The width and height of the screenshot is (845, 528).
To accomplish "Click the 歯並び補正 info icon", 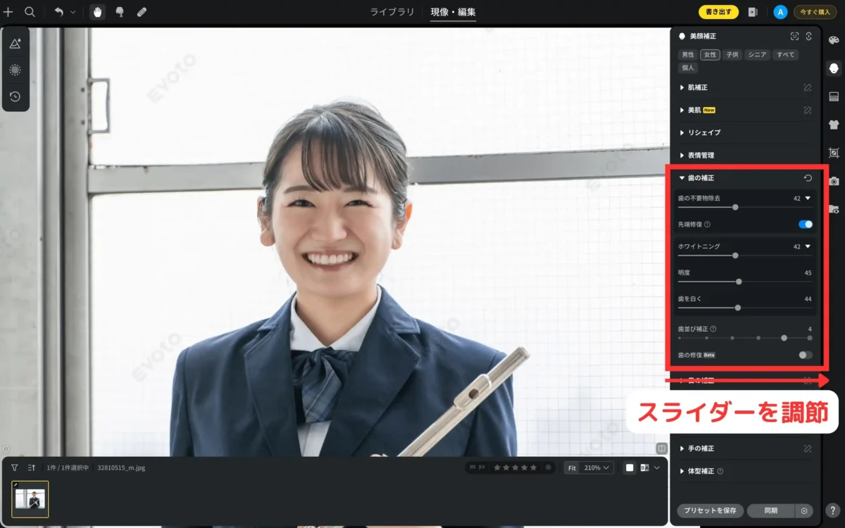I will point(713,329).
